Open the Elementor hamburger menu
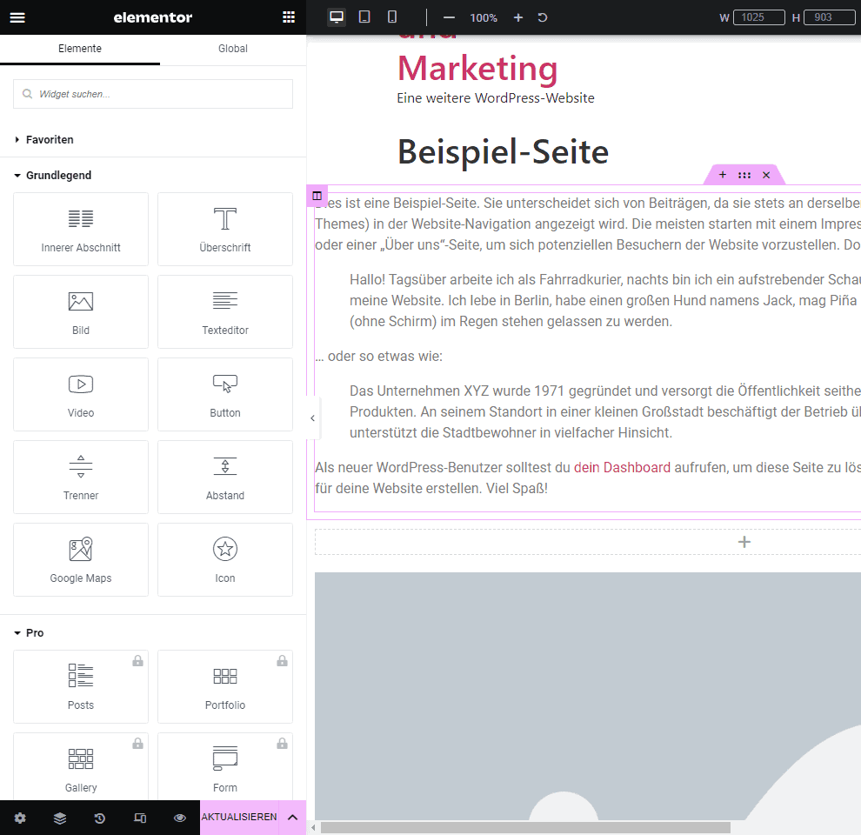Viewport: 861px width, 835px height. point(17,17)
